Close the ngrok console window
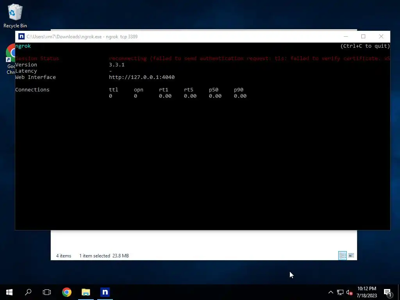This screenshot has width=400, height=300. (381, 36)
